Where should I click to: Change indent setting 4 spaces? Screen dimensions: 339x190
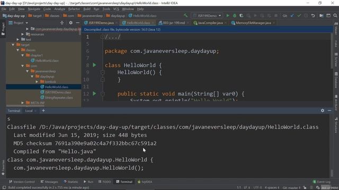272,188
